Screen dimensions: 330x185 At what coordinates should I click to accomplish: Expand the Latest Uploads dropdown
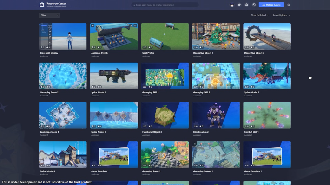point(281,15)
